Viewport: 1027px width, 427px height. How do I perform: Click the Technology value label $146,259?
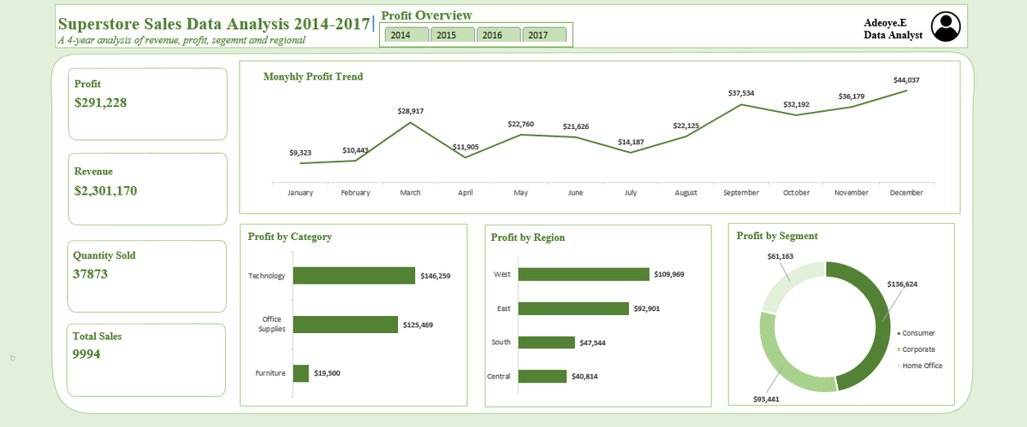click(436, 276)
